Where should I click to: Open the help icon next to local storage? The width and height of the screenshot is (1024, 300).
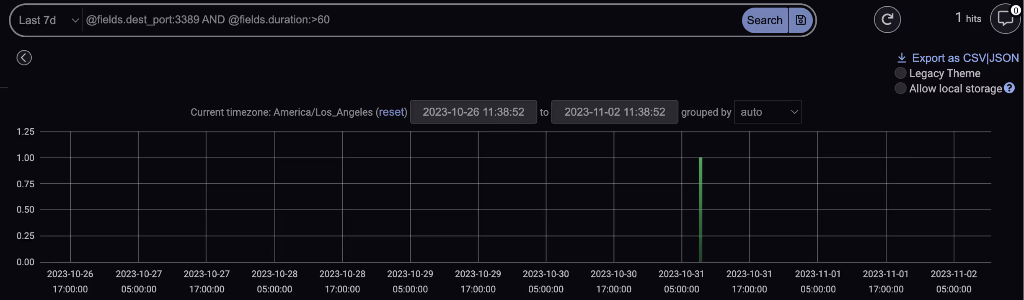pos(1009,88)
